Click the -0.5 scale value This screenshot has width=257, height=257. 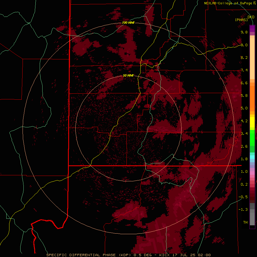click(243, 197)
